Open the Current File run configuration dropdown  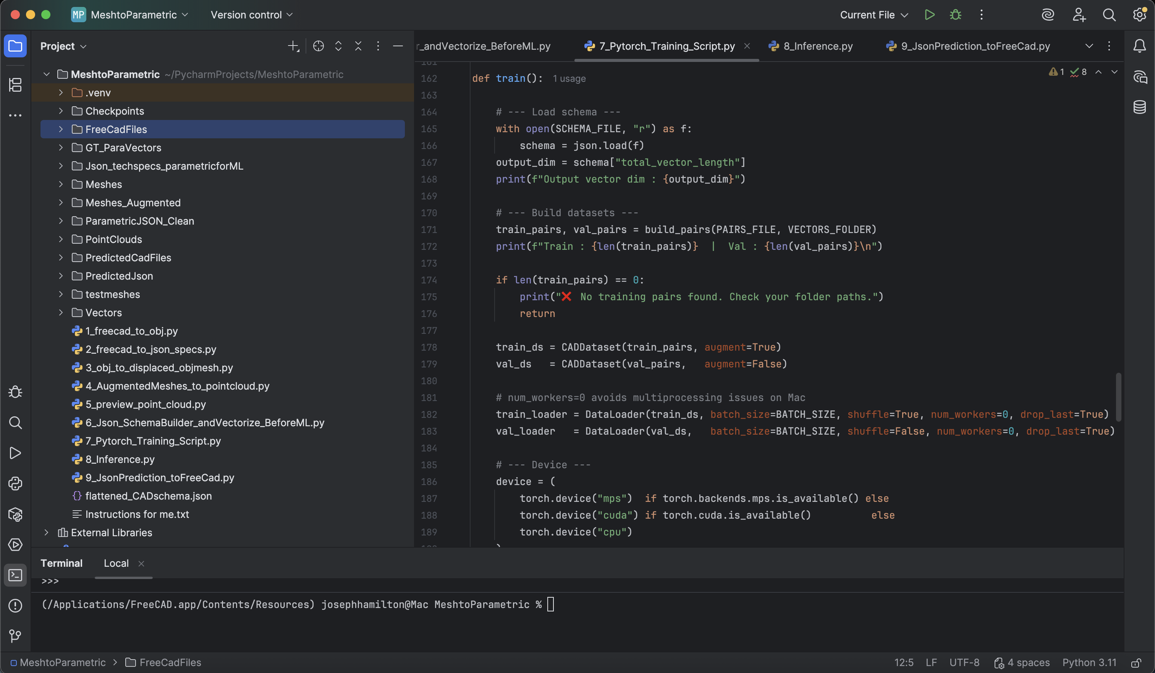tap(874, 15)
